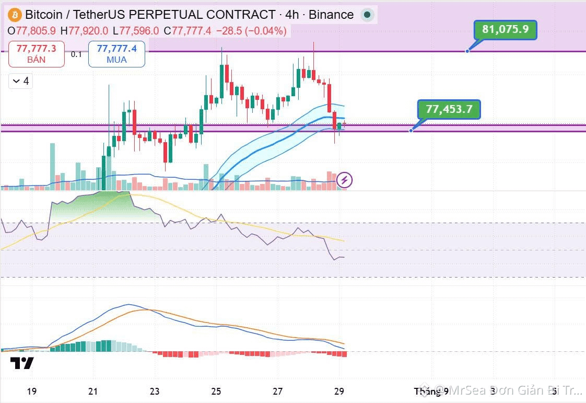
Task: Click date label 27 on time axis
Action: pos(277,392)
